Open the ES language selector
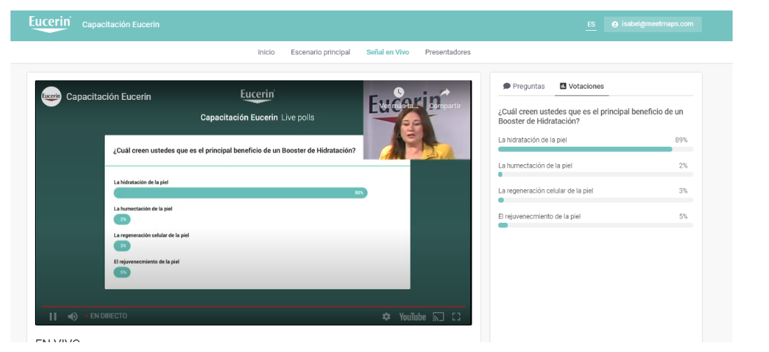 point(591,24)
